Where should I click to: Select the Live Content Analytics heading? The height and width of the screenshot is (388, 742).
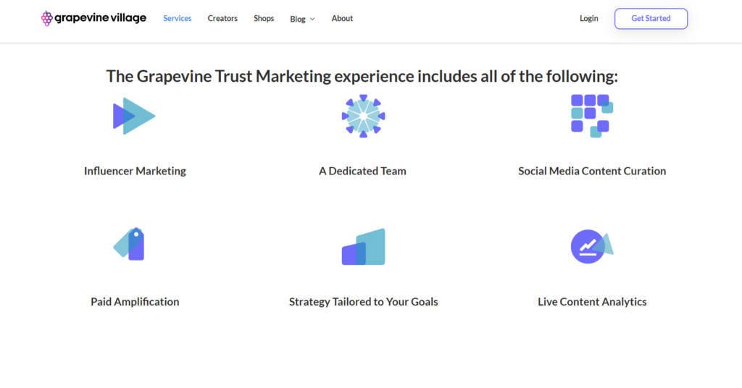coord(592,302)
